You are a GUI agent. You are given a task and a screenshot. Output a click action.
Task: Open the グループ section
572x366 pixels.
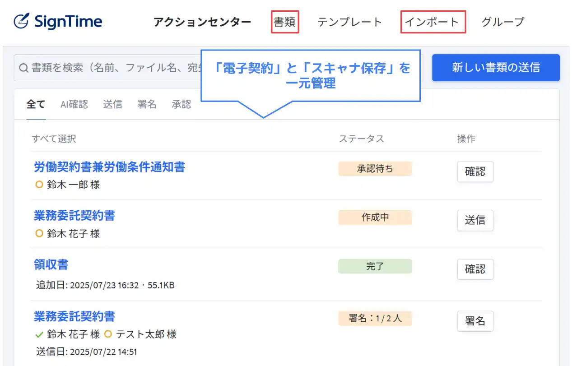pyautogui.click(x=502, y=21)
